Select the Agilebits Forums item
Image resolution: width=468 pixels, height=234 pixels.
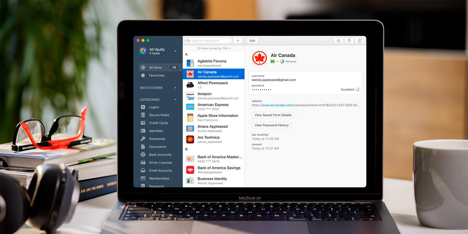point(214,63)
